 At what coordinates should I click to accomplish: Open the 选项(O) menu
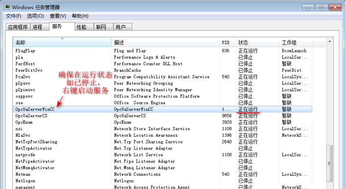coord(35,16)
